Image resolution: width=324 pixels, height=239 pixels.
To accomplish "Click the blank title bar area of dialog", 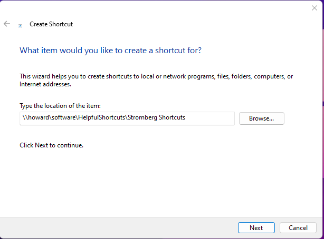I will tap(158, 8).
